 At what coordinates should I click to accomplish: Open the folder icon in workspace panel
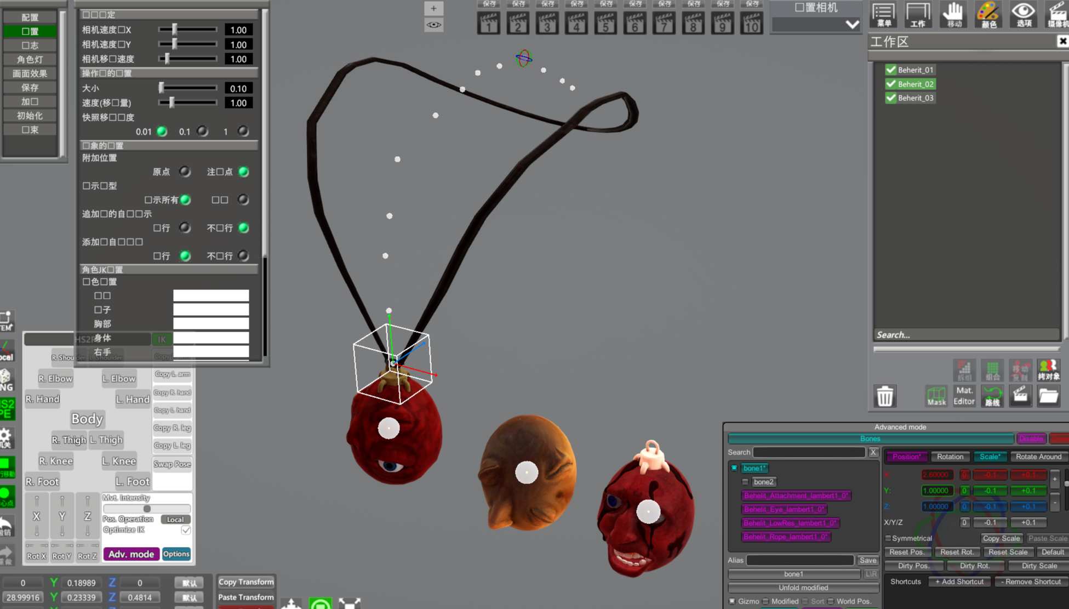click(1048, 396)
